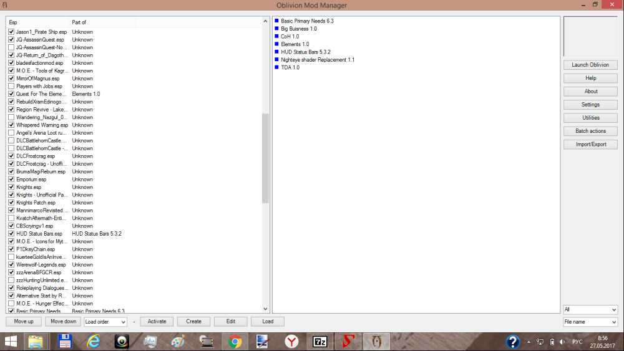Viewport: 624px width, 351px height.
Task: Open the All filter dropdown
Action: pyautogui.click(x=590, y=309)
